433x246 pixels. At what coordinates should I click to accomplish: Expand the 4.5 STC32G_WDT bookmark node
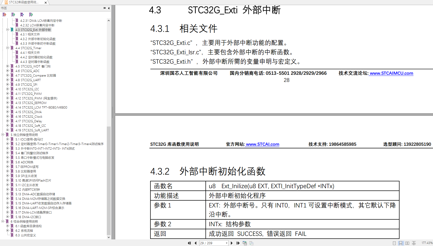tap(7, 66)
